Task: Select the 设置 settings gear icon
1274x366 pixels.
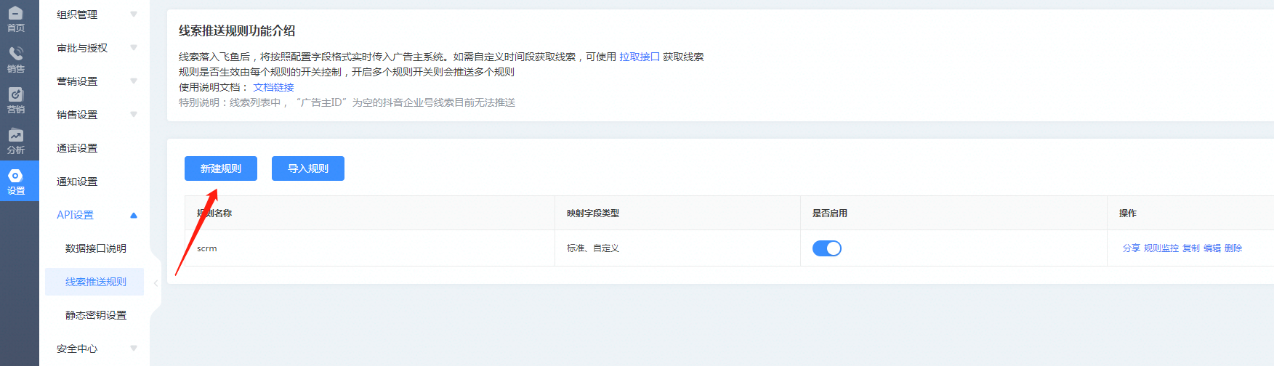Action: point(15,175)
